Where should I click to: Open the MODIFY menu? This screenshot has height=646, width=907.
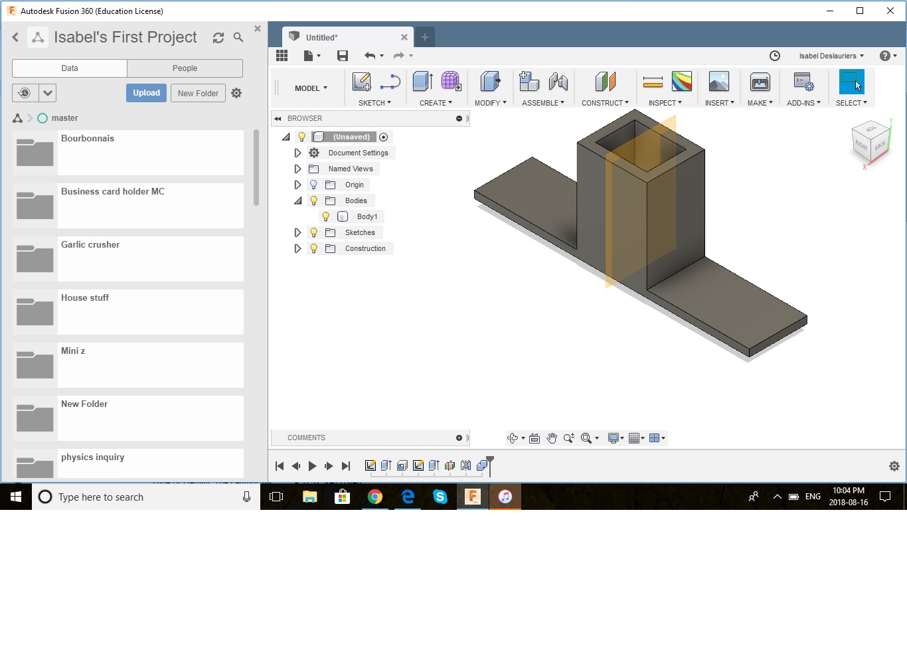(x=490, y=103)
